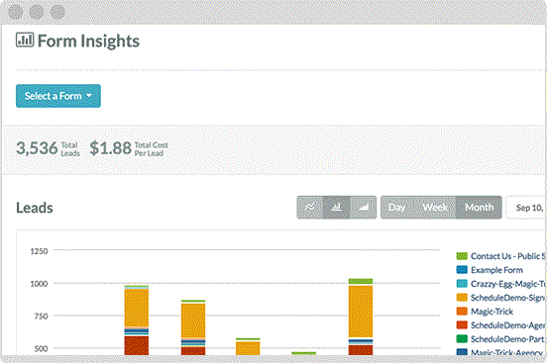The image size is (547, 364).
Task: Click the 3,536 total leads value
Action: (37, 148)
